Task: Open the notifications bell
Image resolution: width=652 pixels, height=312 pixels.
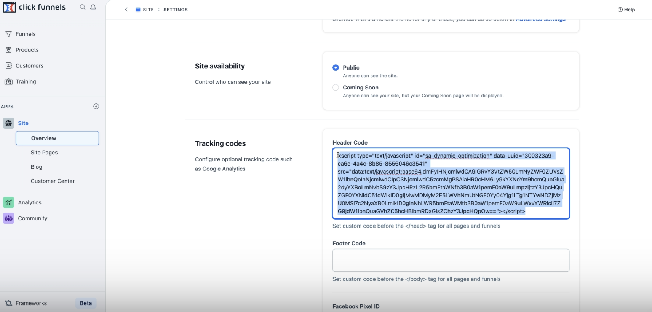Action: point(93,7)
